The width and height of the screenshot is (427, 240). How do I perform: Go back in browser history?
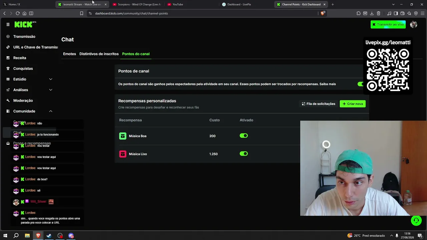(x=4, y=13)
